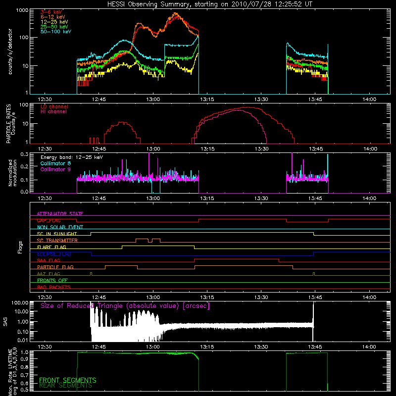Click the Normalized modulation axis label

point(12,173)
